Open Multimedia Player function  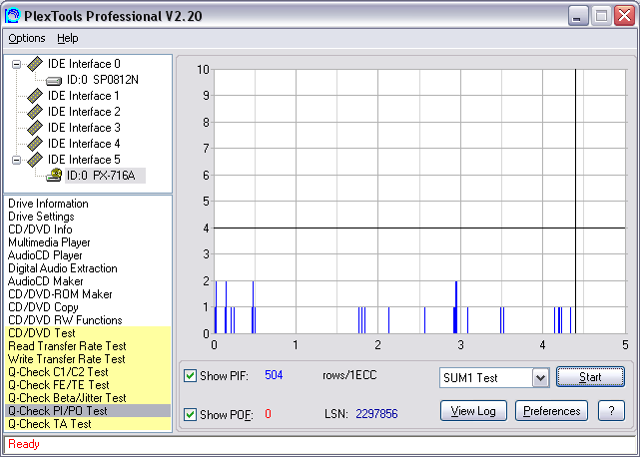tap(49, 242)
